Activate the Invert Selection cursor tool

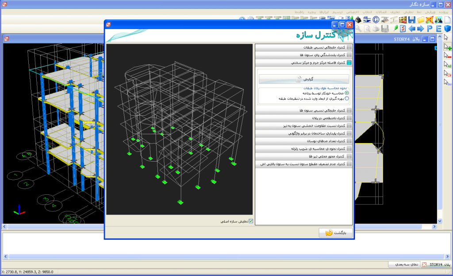pyautogui.click(x=447, y=83)
